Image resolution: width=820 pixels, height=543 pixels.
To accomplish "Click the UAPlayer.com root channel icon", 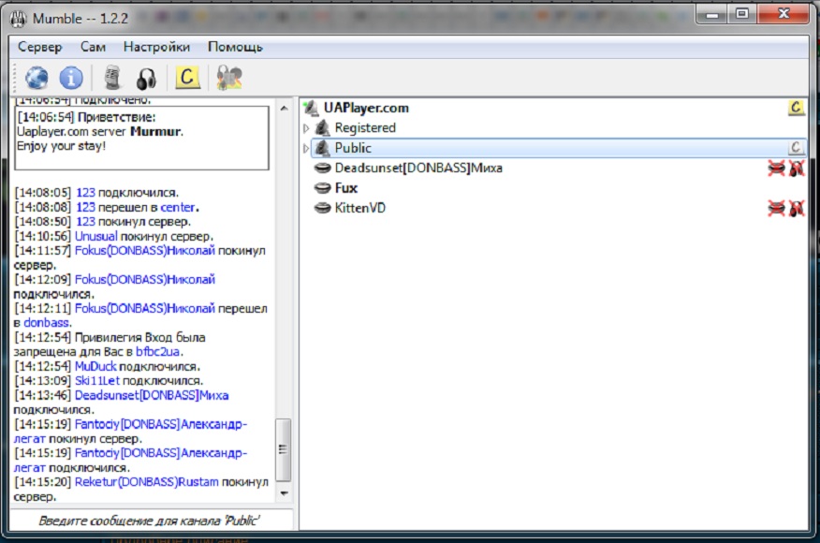I will pyautogui.click(x=311, y=108).
